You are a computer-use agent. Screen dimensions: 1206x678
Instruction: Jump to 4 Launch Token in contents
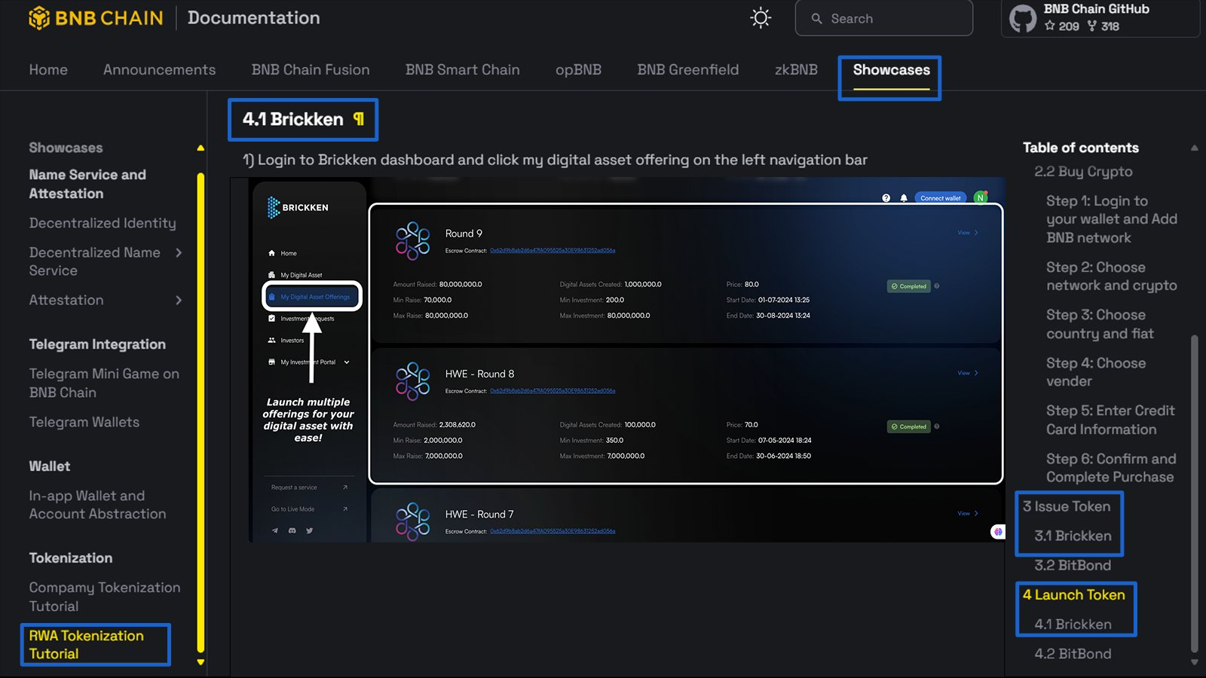point(1073,595)
